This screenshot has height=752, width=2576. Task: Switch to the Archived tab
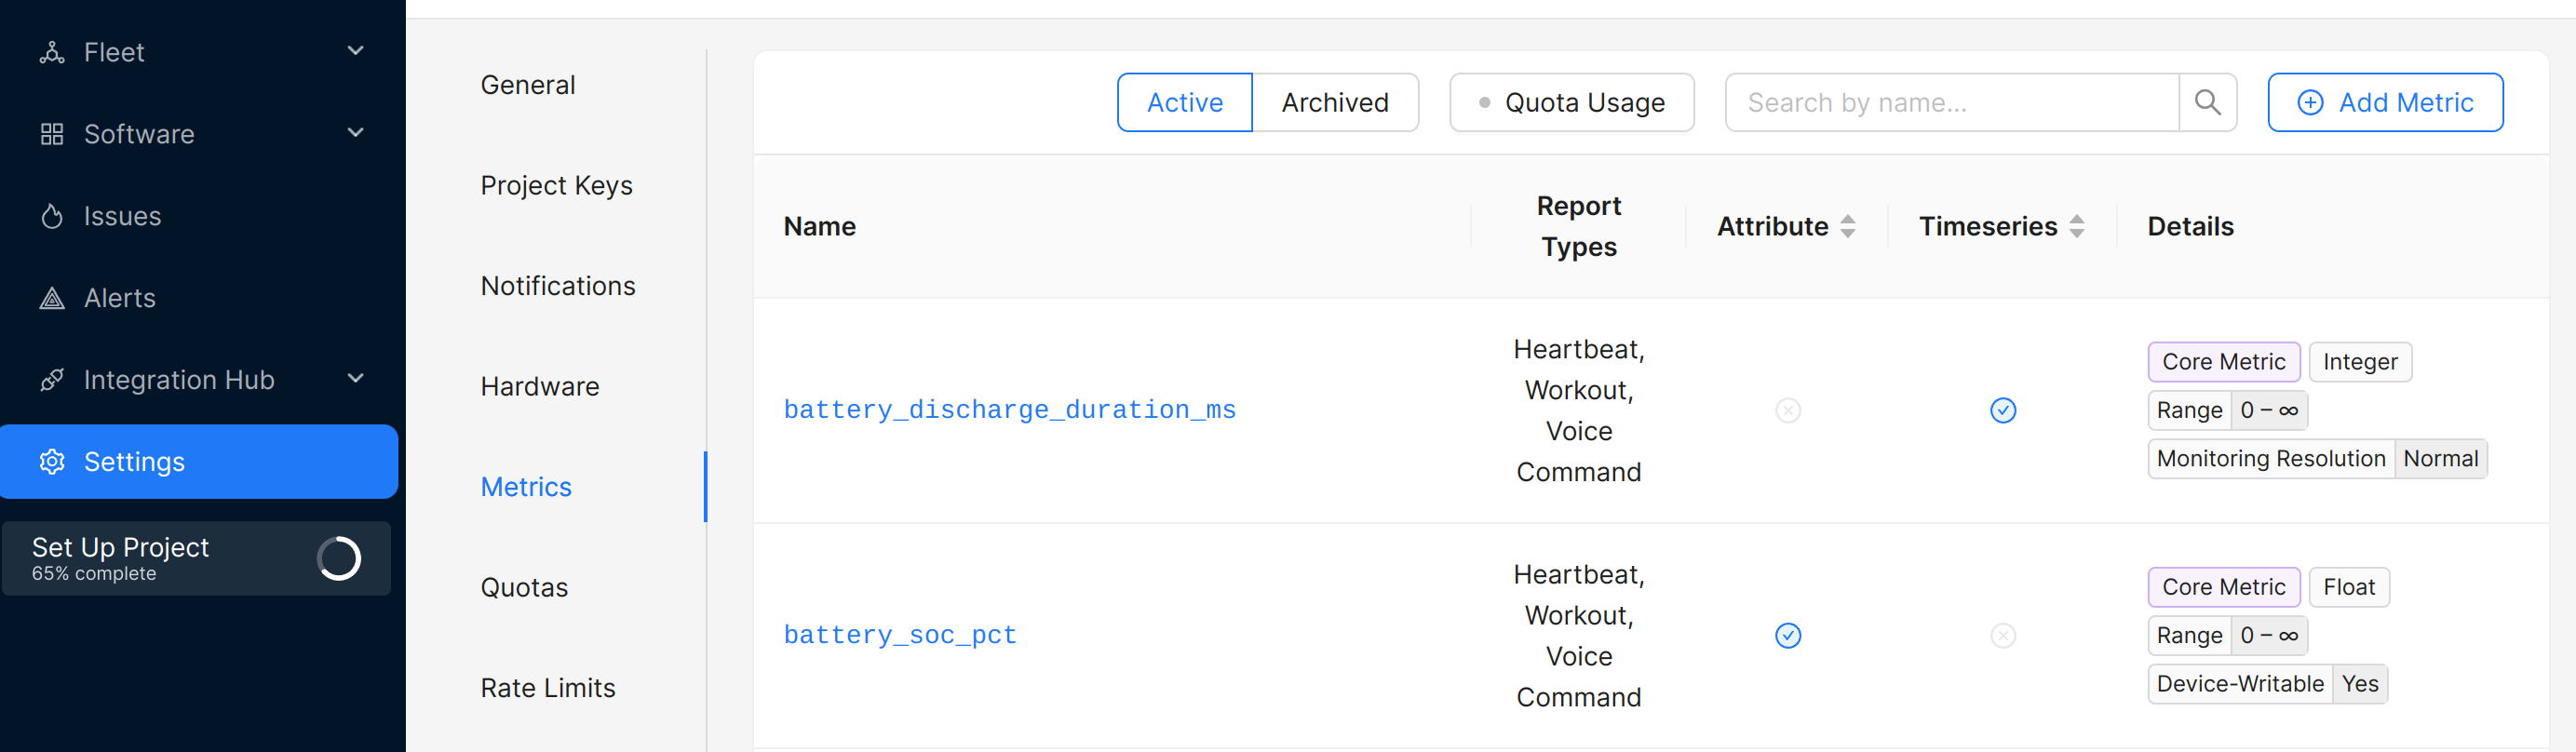(1334, 102)
